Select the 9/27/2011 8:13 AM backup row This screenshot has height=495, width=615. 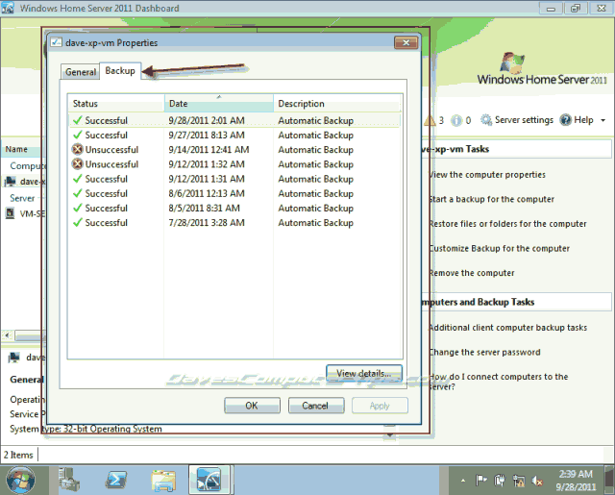point(234,135)
